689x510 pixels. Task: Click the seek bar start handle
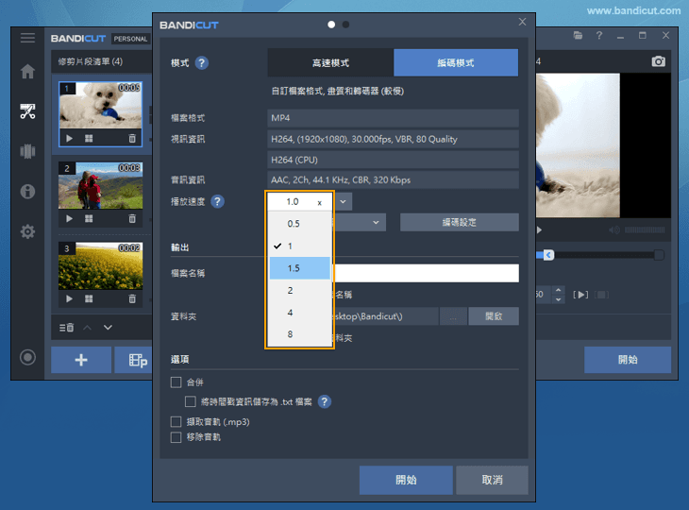pos(548,255)
